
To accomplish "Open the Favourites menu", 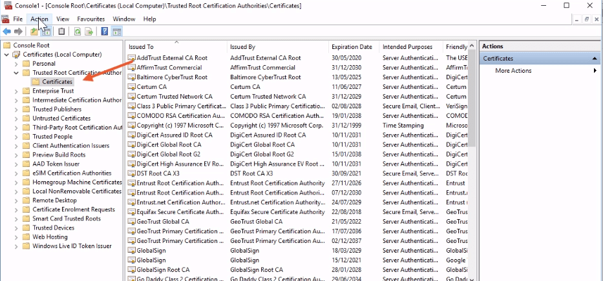I will pyautogui.click(x=90, y=19).
